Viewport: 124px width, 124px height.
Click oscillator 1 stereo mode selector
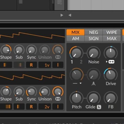tap(58, 65)
